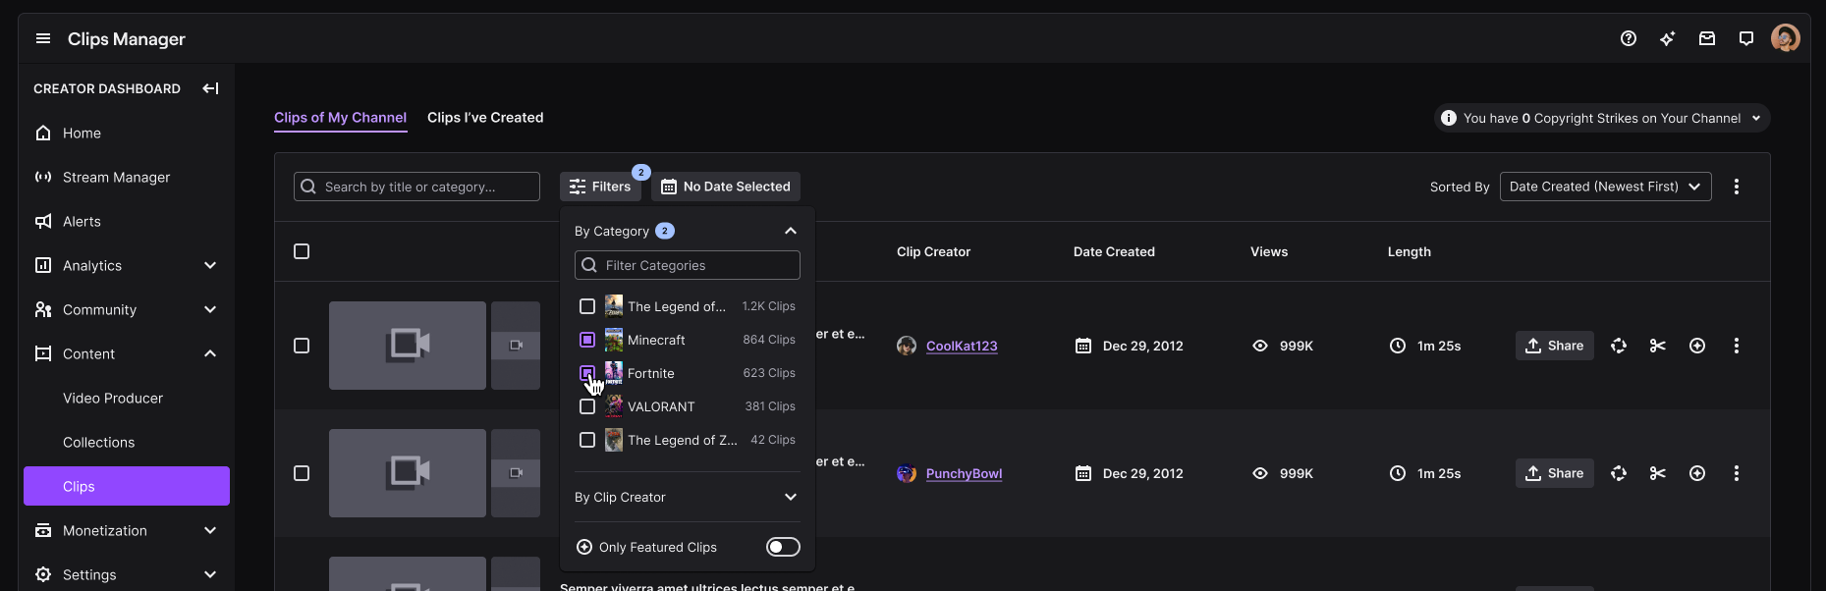
Task: Collapse the Creator Dashboard sidebar
Action: click(x=210, y=88)
